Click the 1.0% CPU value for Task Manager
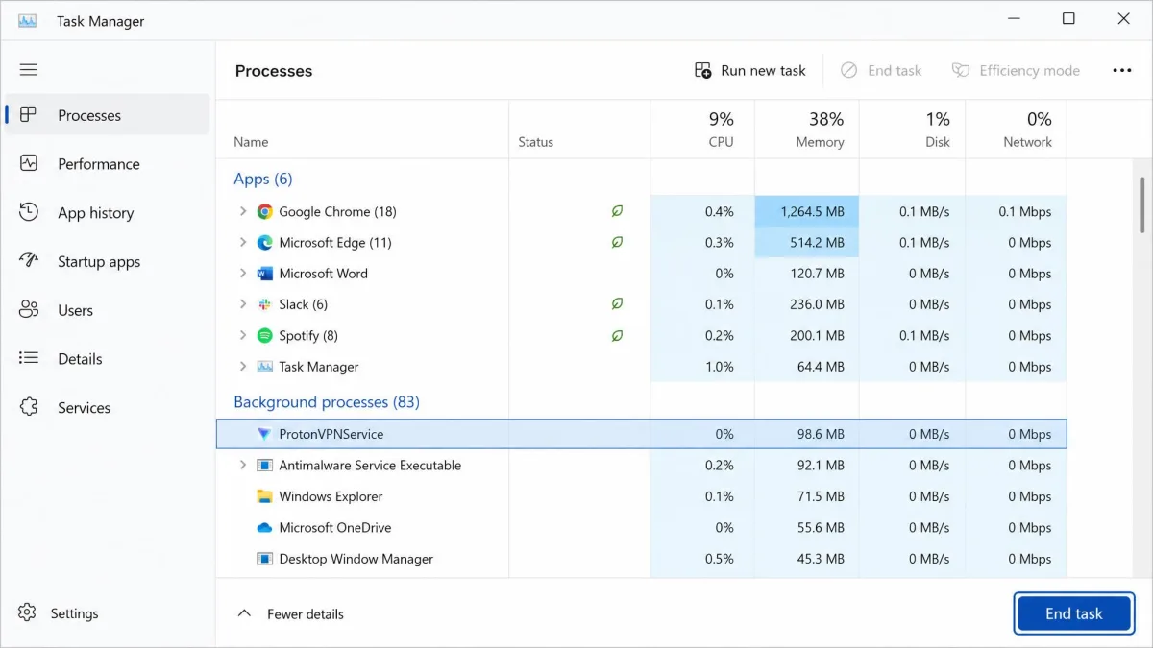This screenshot has height=648, width=1153. 720,367
